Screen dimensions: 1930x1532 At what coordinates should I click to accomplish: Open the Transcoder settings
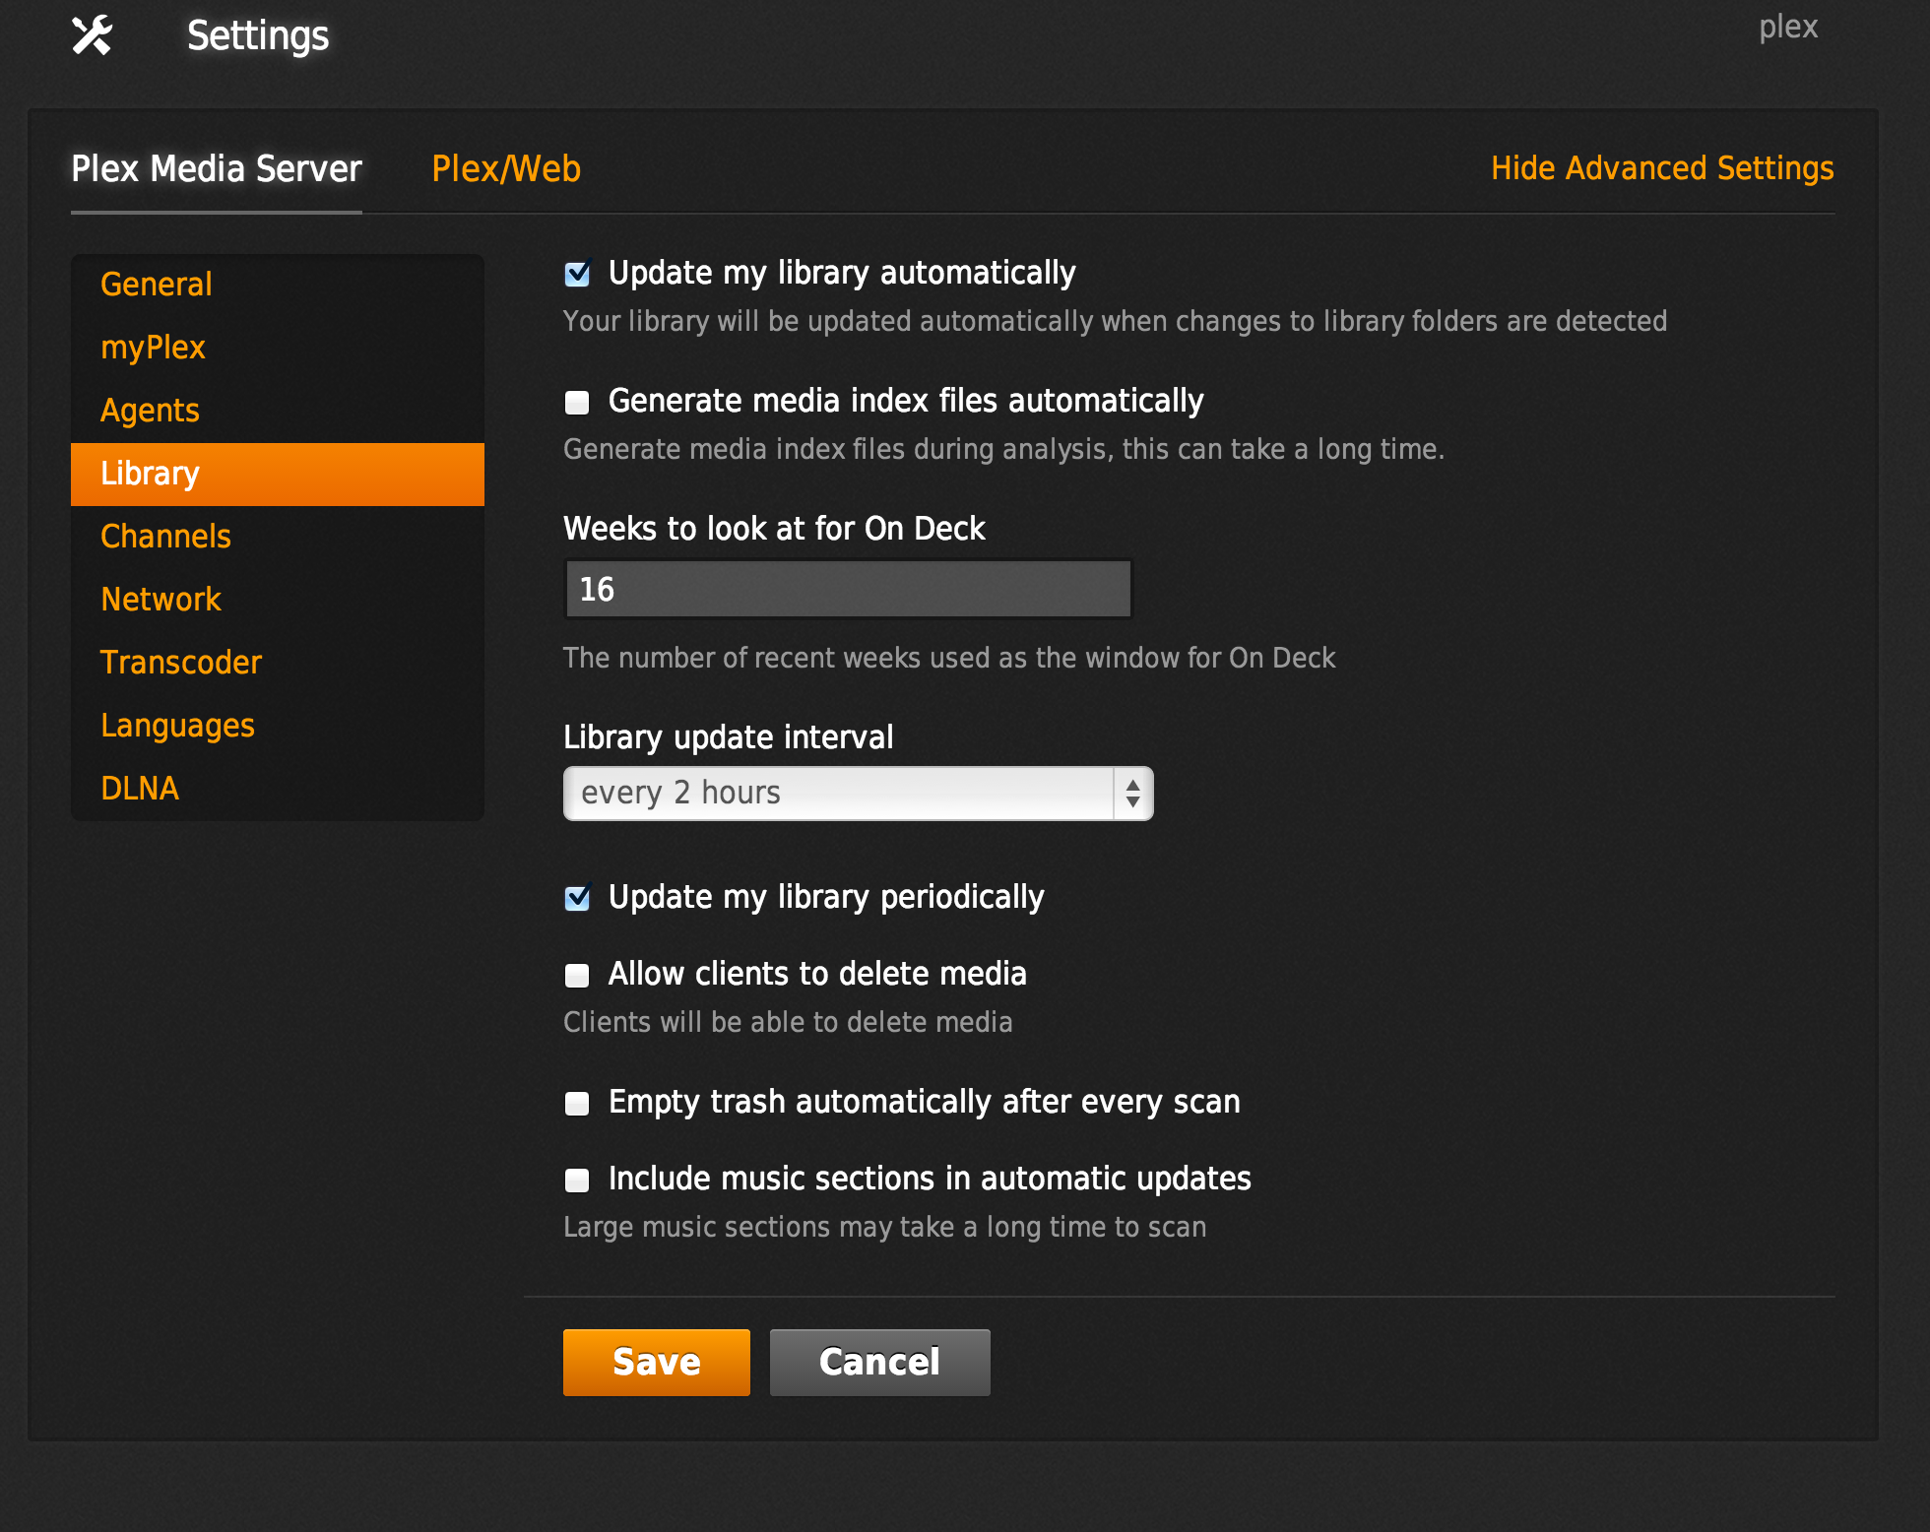[x=278, y=663]
